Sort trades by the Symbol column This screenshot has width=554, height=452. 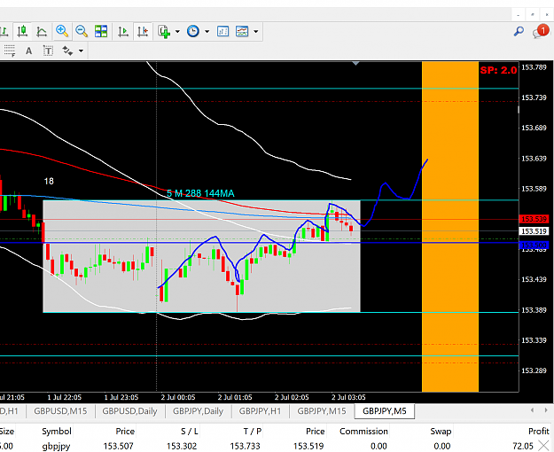(x=57, y=431)
